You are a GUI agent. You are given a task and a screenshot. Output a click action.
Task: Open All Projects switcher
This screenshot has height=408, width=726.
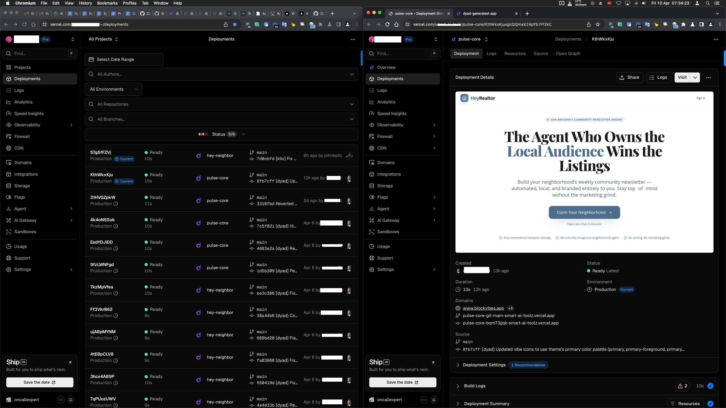[103, 39]
